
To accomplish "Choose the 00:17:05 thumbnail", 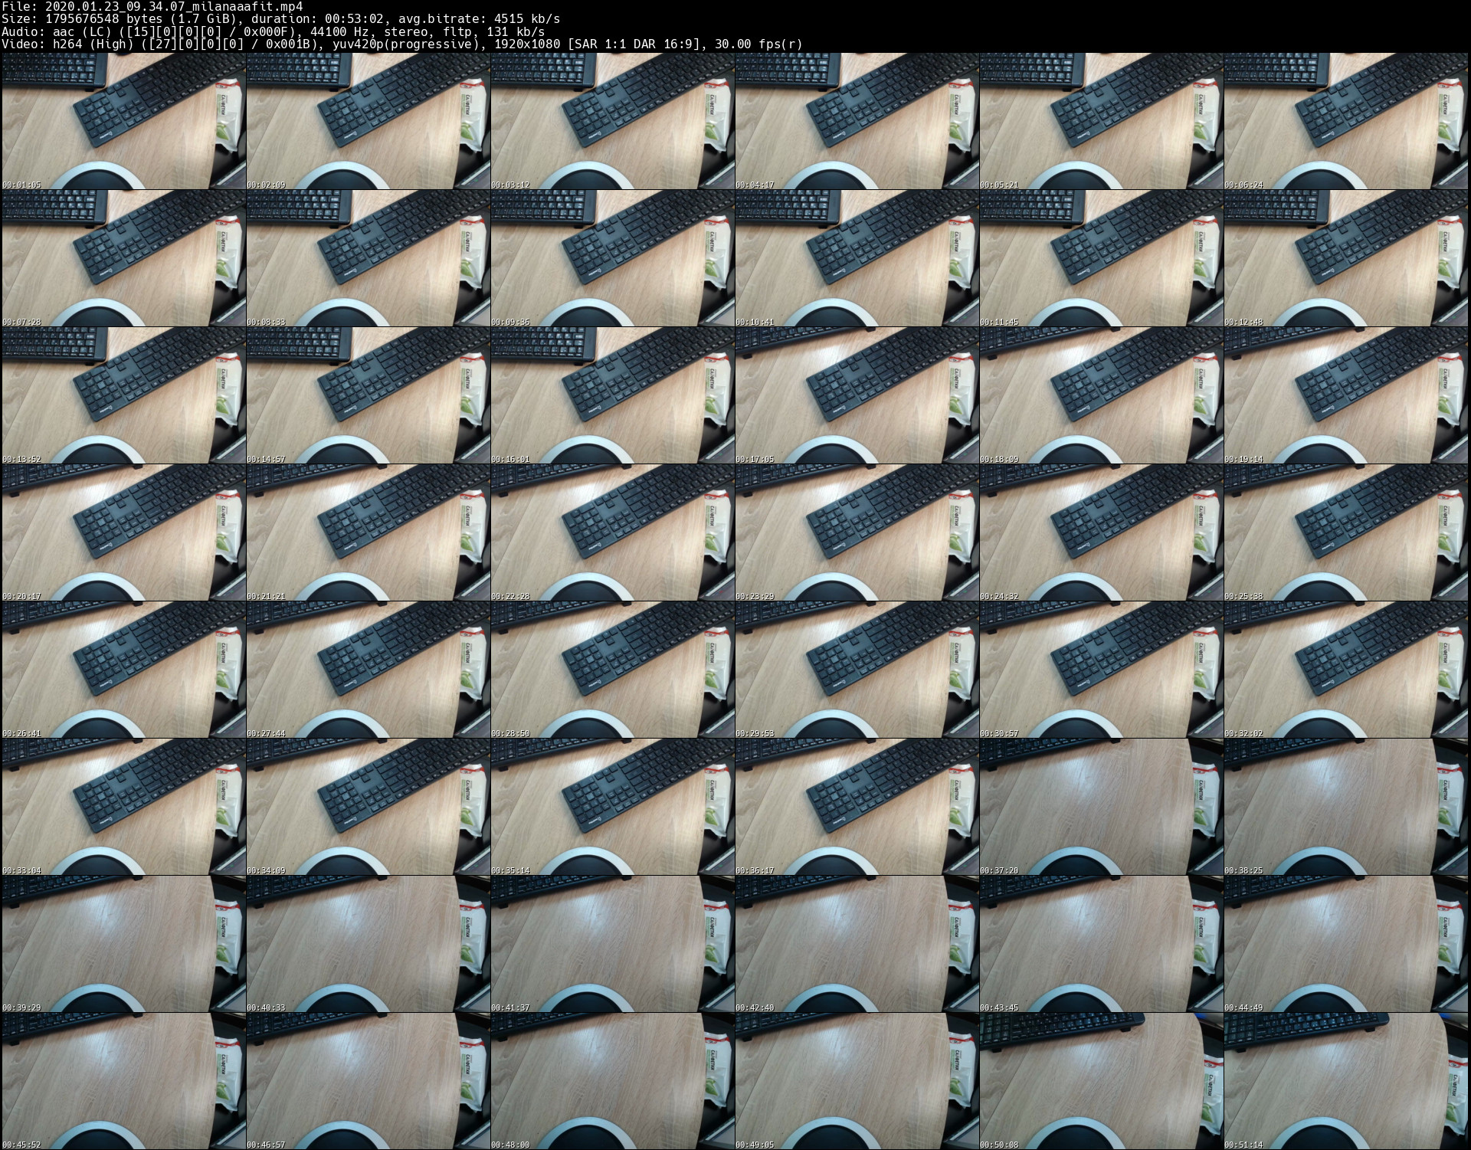I will tap(857, 395).
